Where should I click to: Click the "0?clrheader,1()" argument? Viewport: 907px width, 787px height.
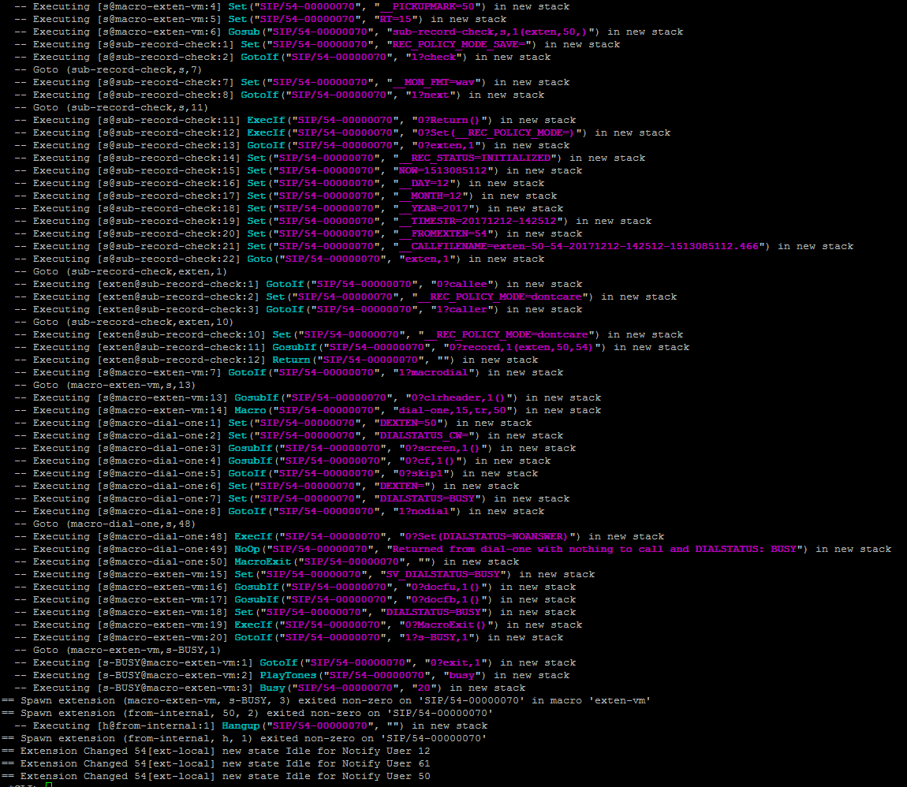point(458,397)
